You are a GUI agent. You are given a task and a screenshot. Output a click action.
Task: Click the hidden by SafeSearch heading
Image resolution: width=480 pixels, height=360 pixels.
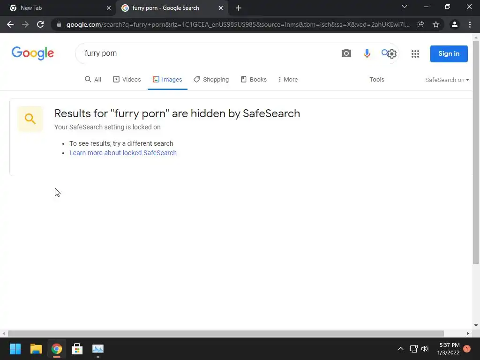click(x=177, y=113)
